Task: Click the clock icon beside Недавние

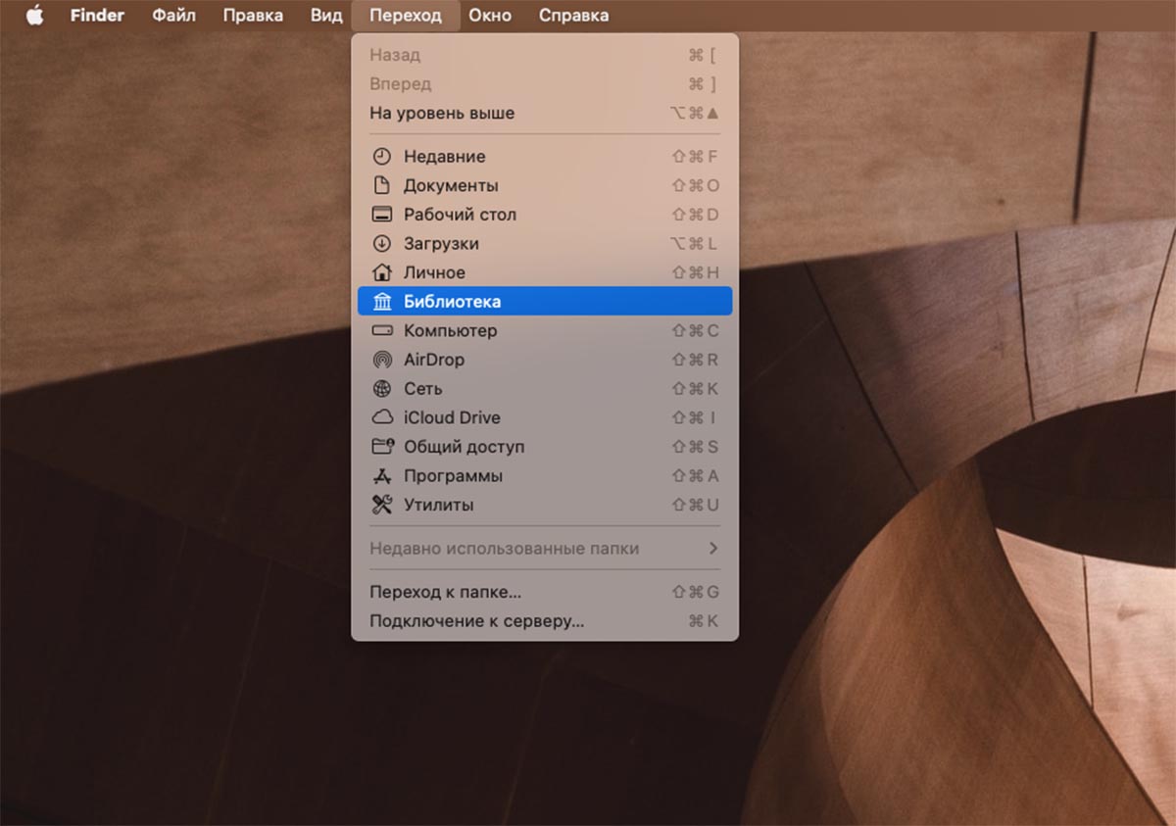Action: click(382, 157)
